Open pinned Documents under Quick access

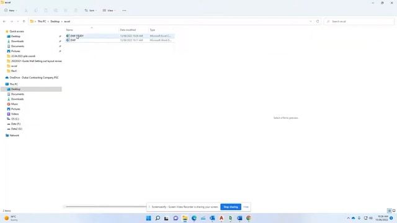[x=17, y=46]
